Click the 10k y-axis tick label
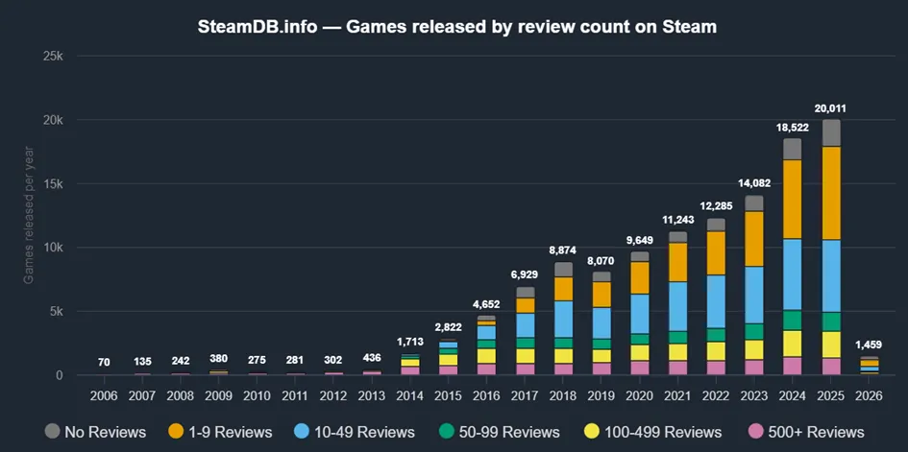The height and width of the screenshot is (452, 908). [53, 248]
